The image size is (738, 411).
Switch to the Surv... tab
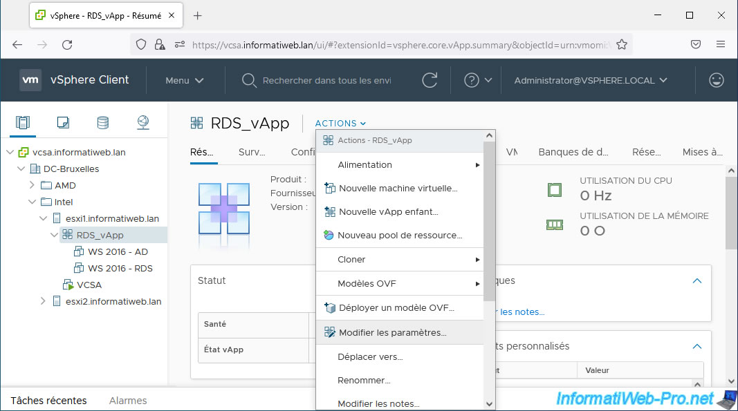(252, 152)
